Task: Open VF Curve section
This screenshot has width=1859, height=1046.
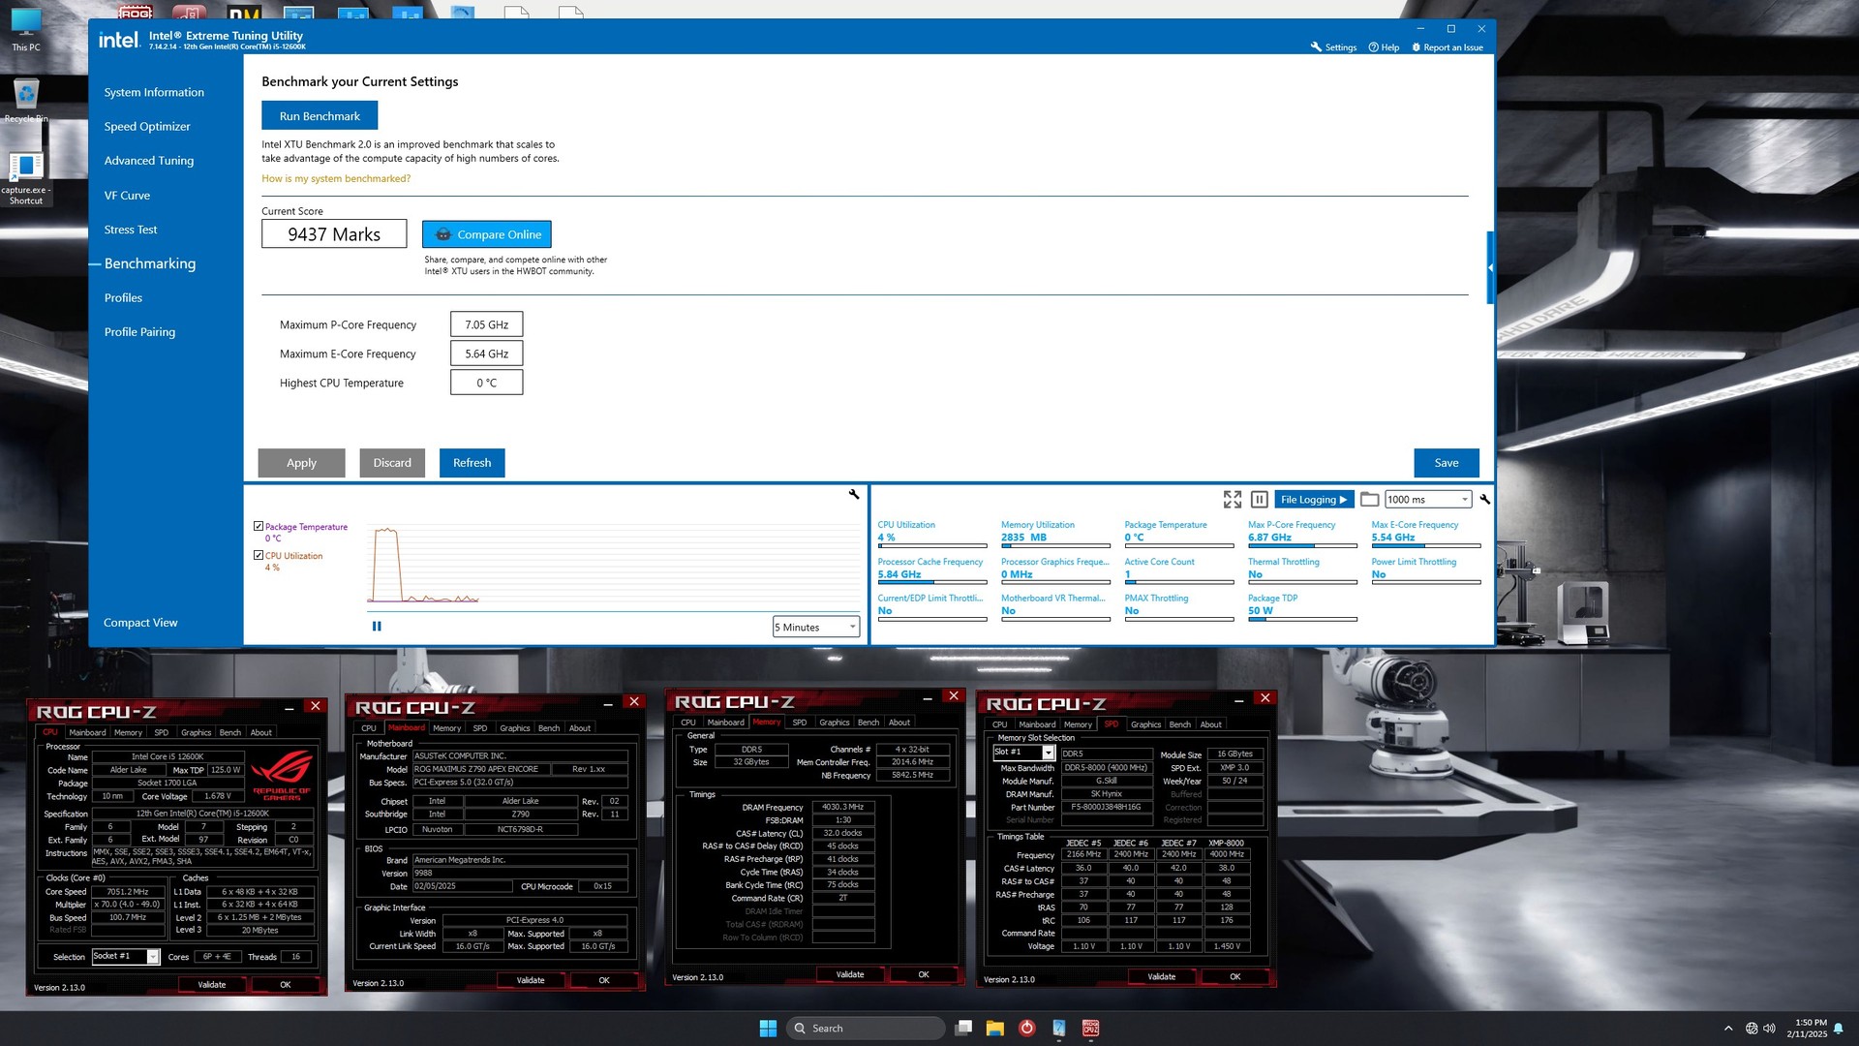Action: (127, 195)
